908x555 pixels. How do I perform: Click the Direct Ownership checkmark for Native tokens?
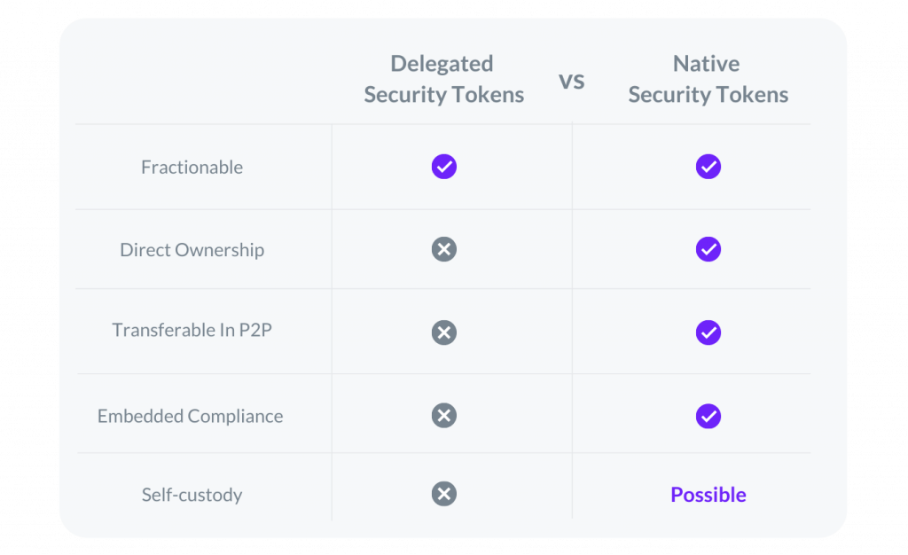point(708,249)
